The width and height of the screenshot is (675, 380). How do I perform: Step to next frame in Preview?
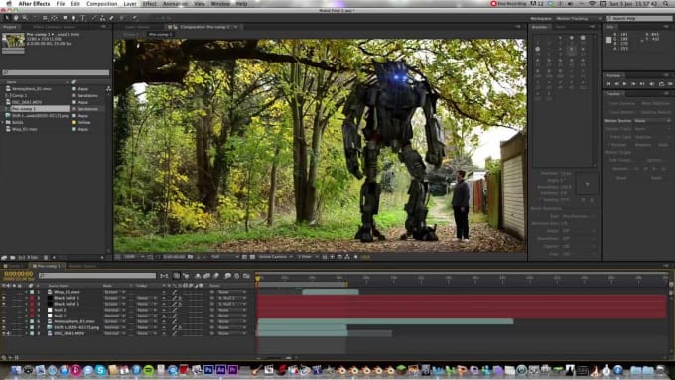coord(633,84)
